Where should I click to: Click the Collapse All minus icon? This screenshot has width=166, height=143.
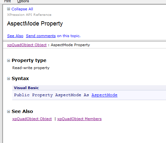[x=8, y=9]
